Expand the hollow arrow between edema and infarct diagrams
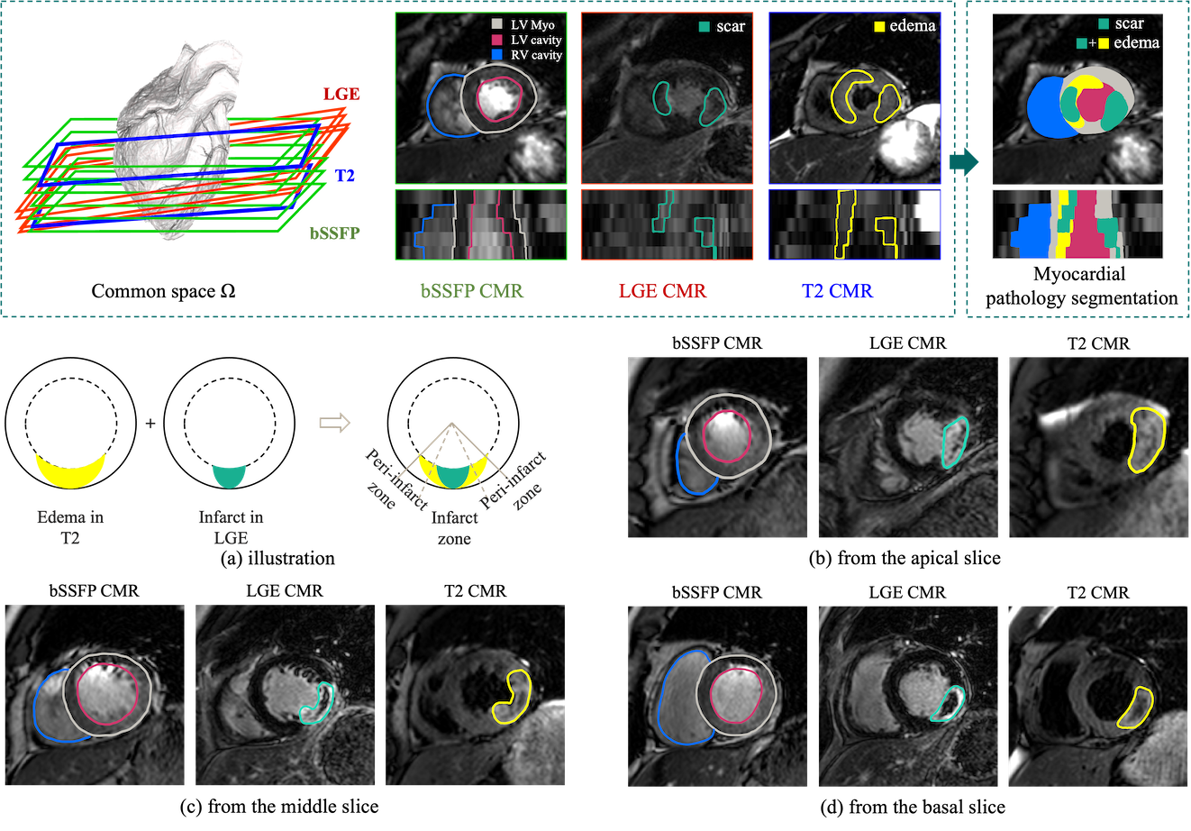Screen dimensions: 1191x831 click(x=334, y=424)
